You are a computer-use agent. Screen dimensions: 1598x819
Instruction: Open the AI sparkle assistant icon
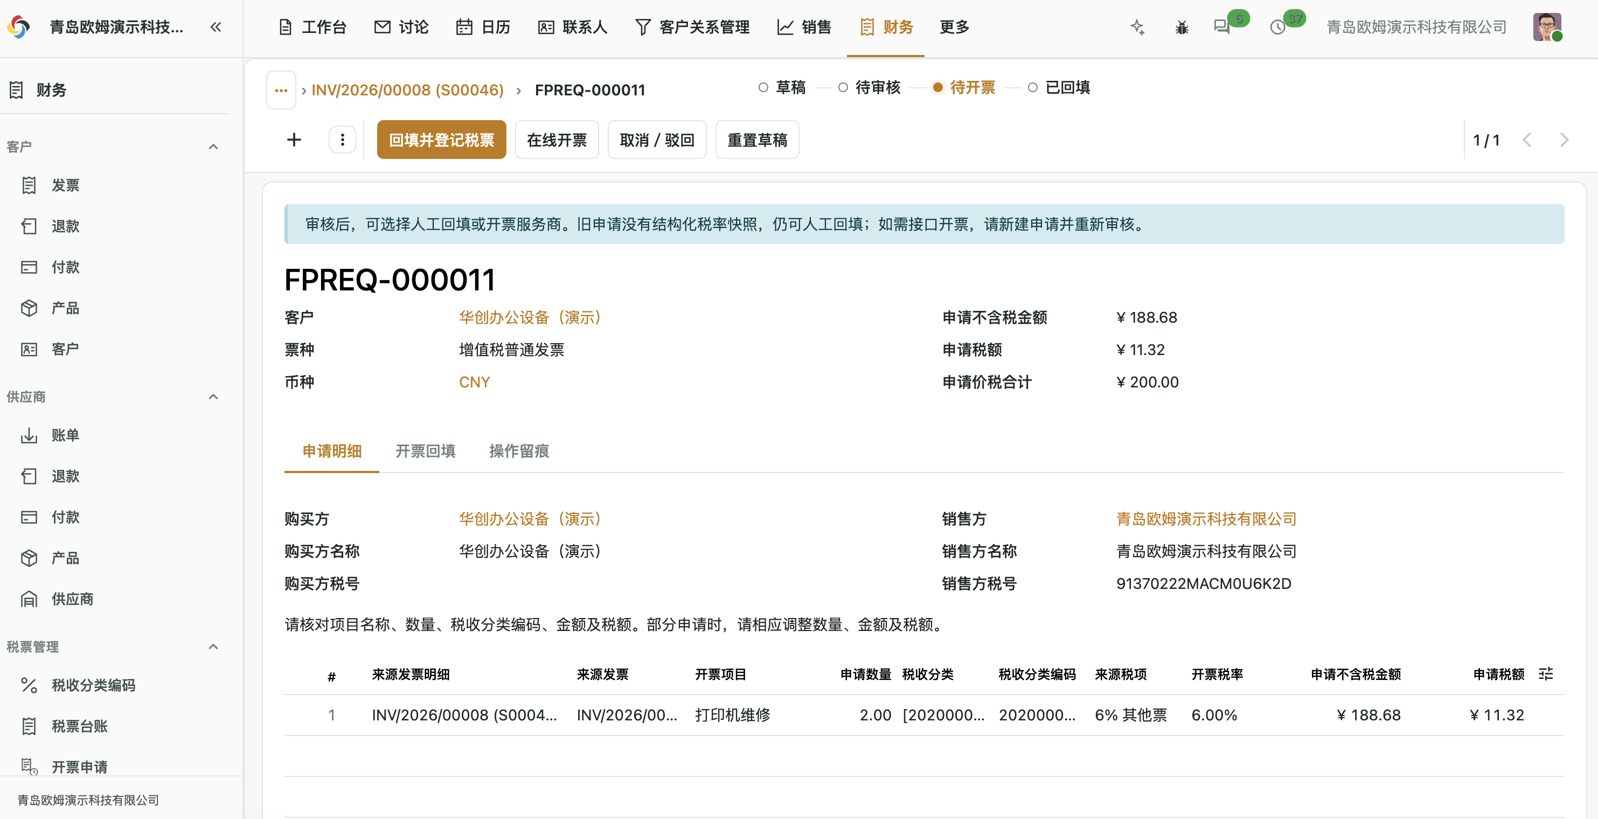coord(1137,27)
